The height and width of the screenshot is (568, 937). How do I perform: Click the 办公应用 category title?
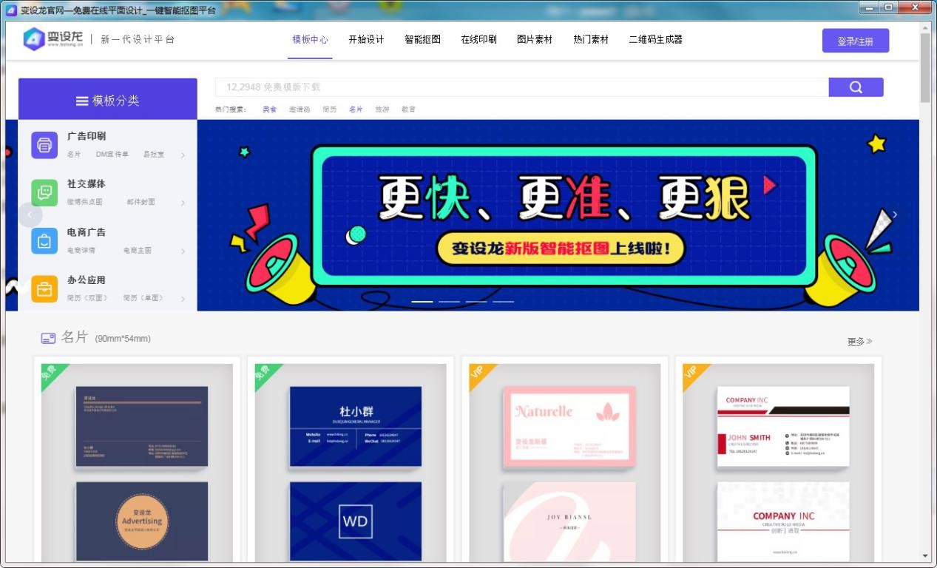[87, 280]
